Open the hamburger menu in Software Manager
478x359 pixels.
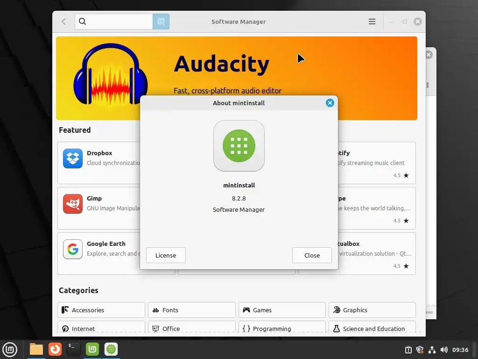372,22
